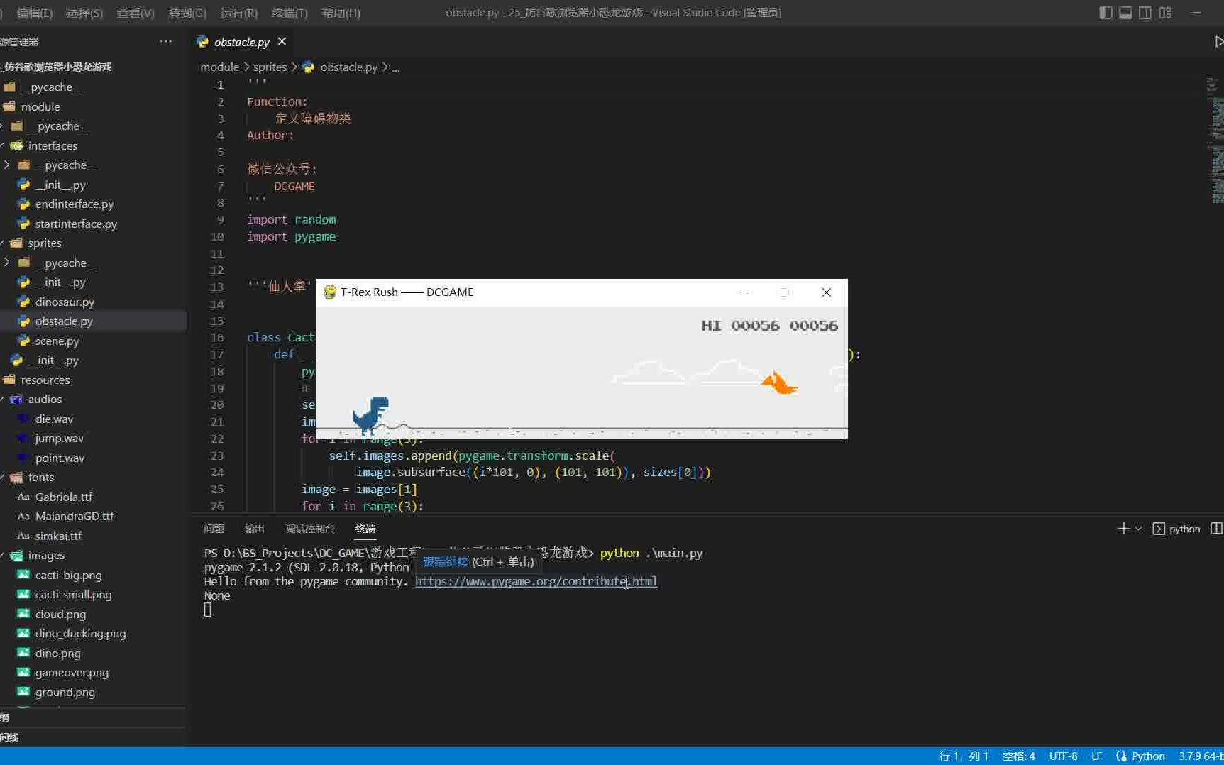Toggle bottom panel layout icon
Screen dimensions: 1224x765
pyautogui.click(x=1125, y=13)
